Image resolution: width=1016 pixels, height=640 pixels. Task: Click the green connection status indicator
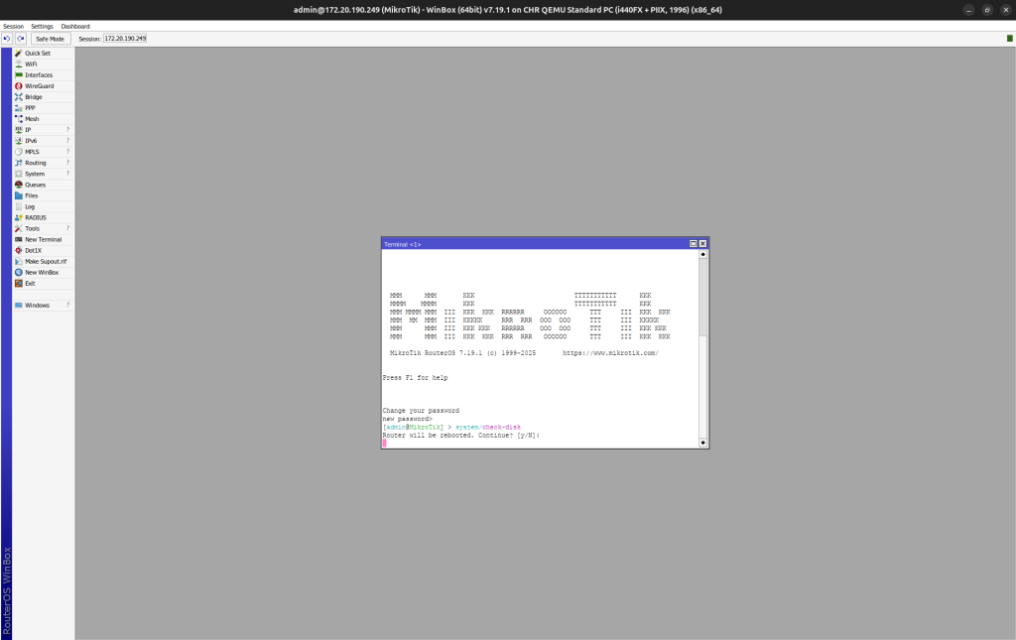click(1009, 39)
